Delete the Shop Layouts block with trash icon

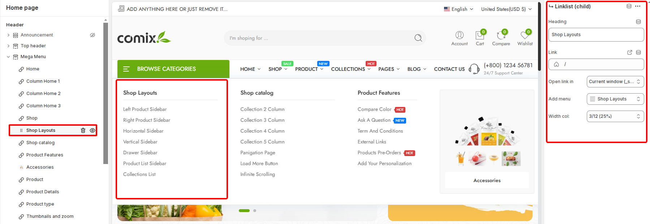83,130
